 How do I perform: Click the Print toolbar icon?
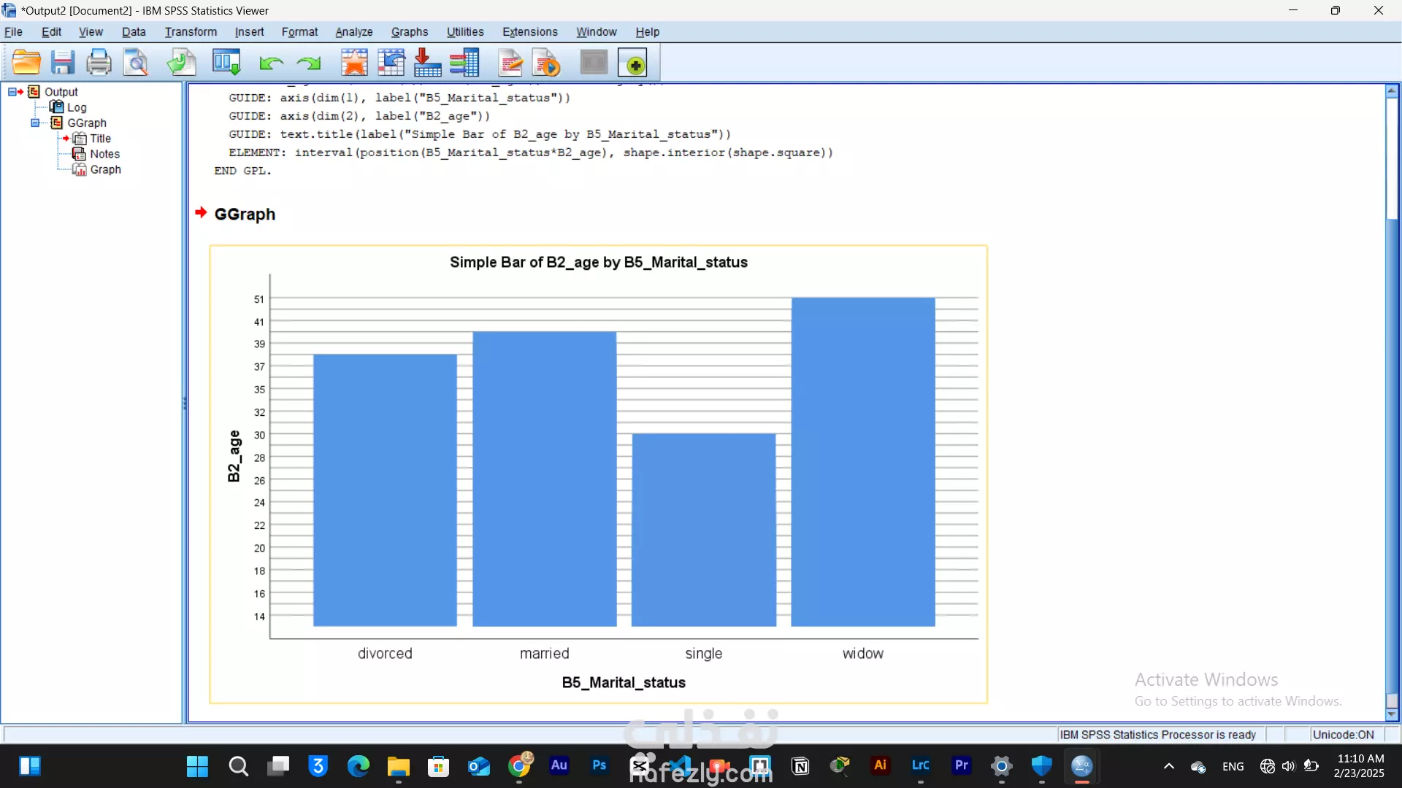click(x=99, y=63)
